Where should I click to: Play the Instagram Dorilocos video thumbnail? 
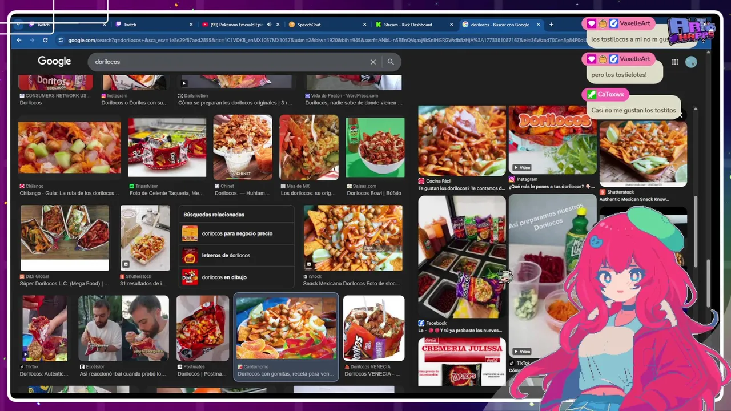tap(552, 140)
